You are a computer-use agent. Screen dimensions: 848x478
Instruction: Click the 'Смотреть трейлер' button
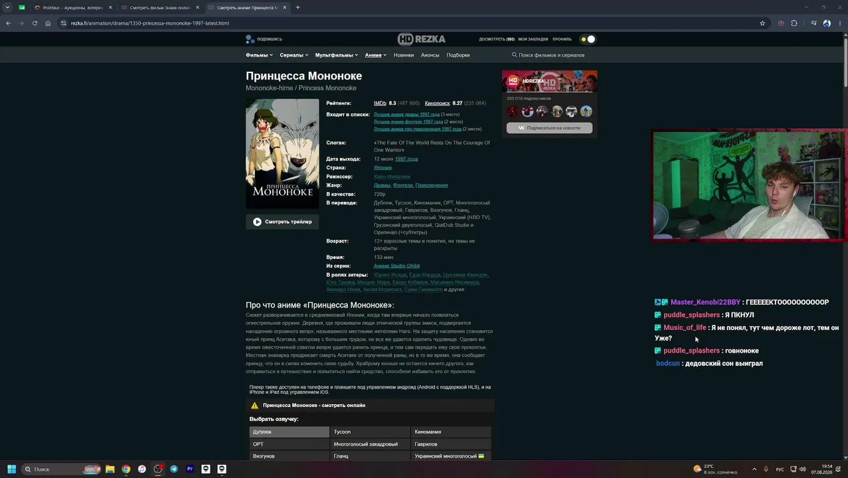(x=282, y=222)
